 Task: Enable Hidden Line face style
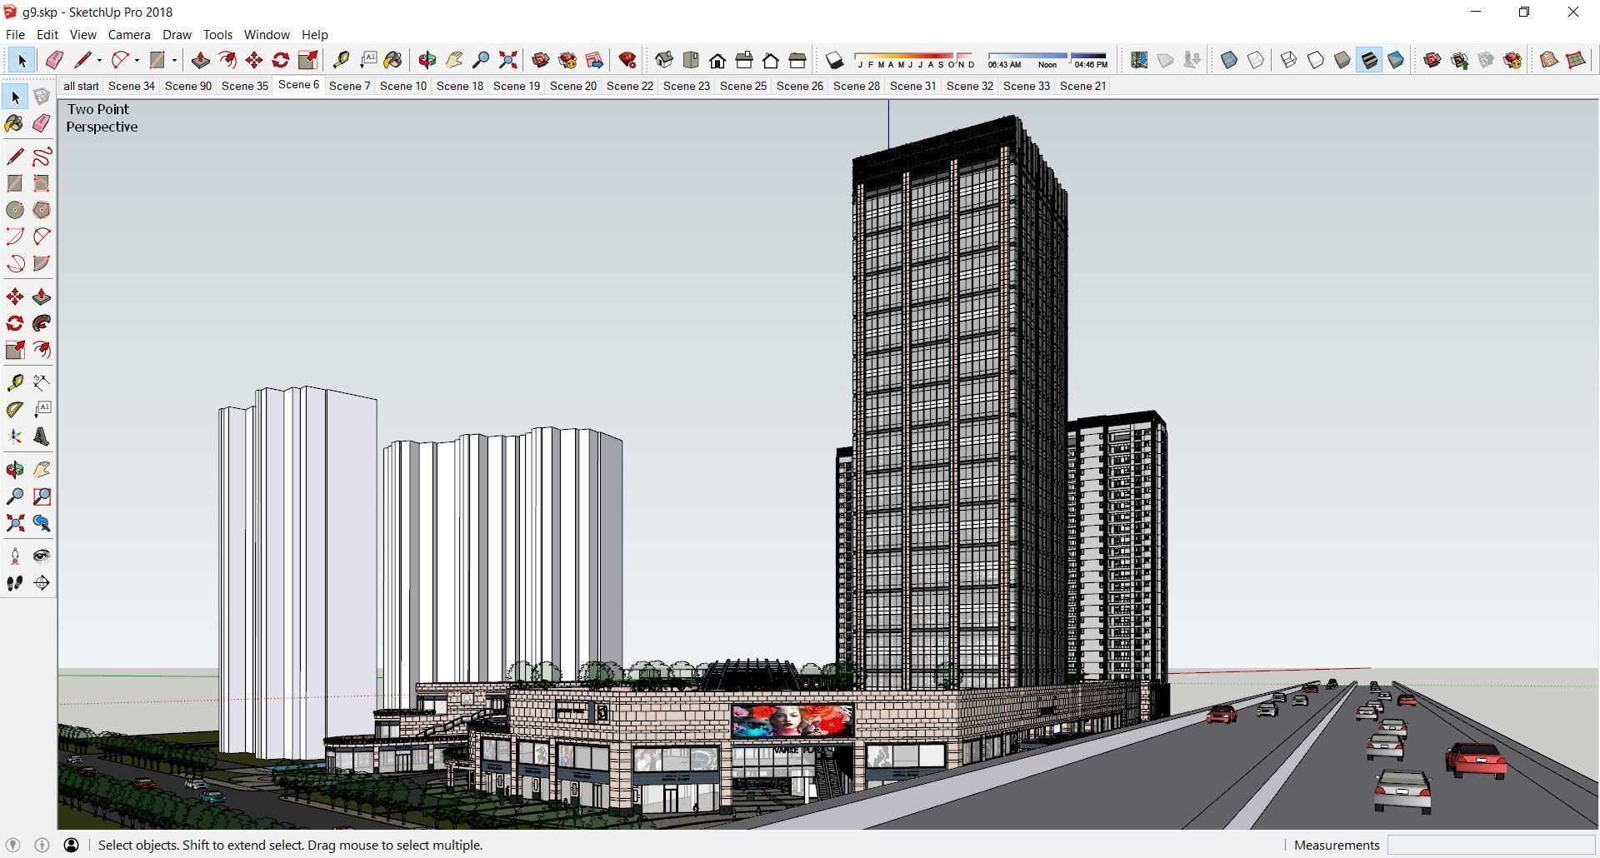point(1316,60)
